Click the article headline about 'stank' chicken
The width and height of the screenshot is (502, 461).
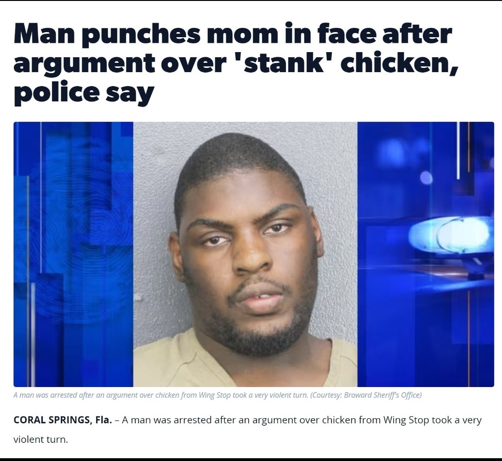[236, 63]
